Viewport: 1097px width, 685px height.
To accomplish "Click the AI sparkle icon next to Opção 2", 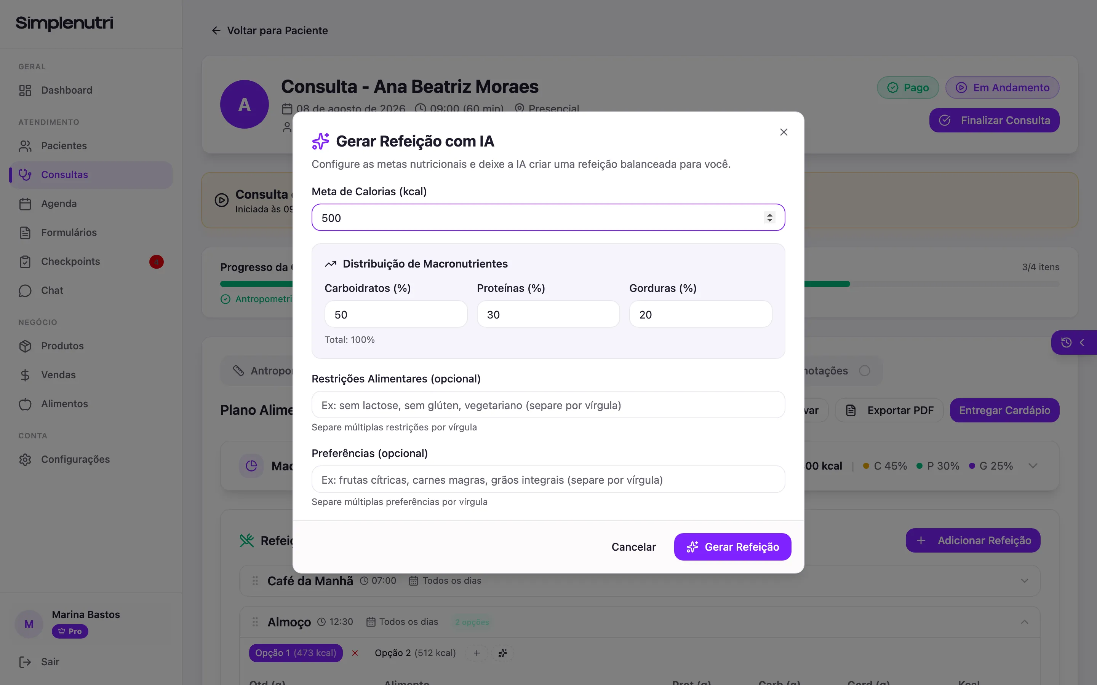I will [503, 653].
